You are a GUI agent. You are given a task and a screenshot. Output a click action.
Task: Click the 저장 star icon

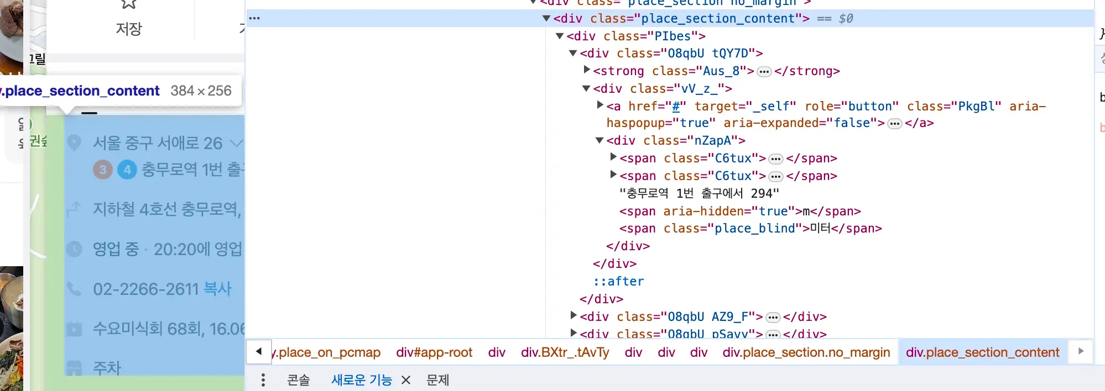[128, 4]
